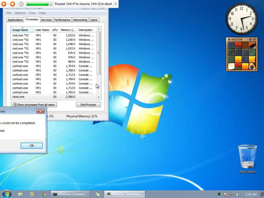Viewport: 264px width, 198px height.
Task: Click the puzzle gadget pause/timer icon
Action: coord(229,39)
